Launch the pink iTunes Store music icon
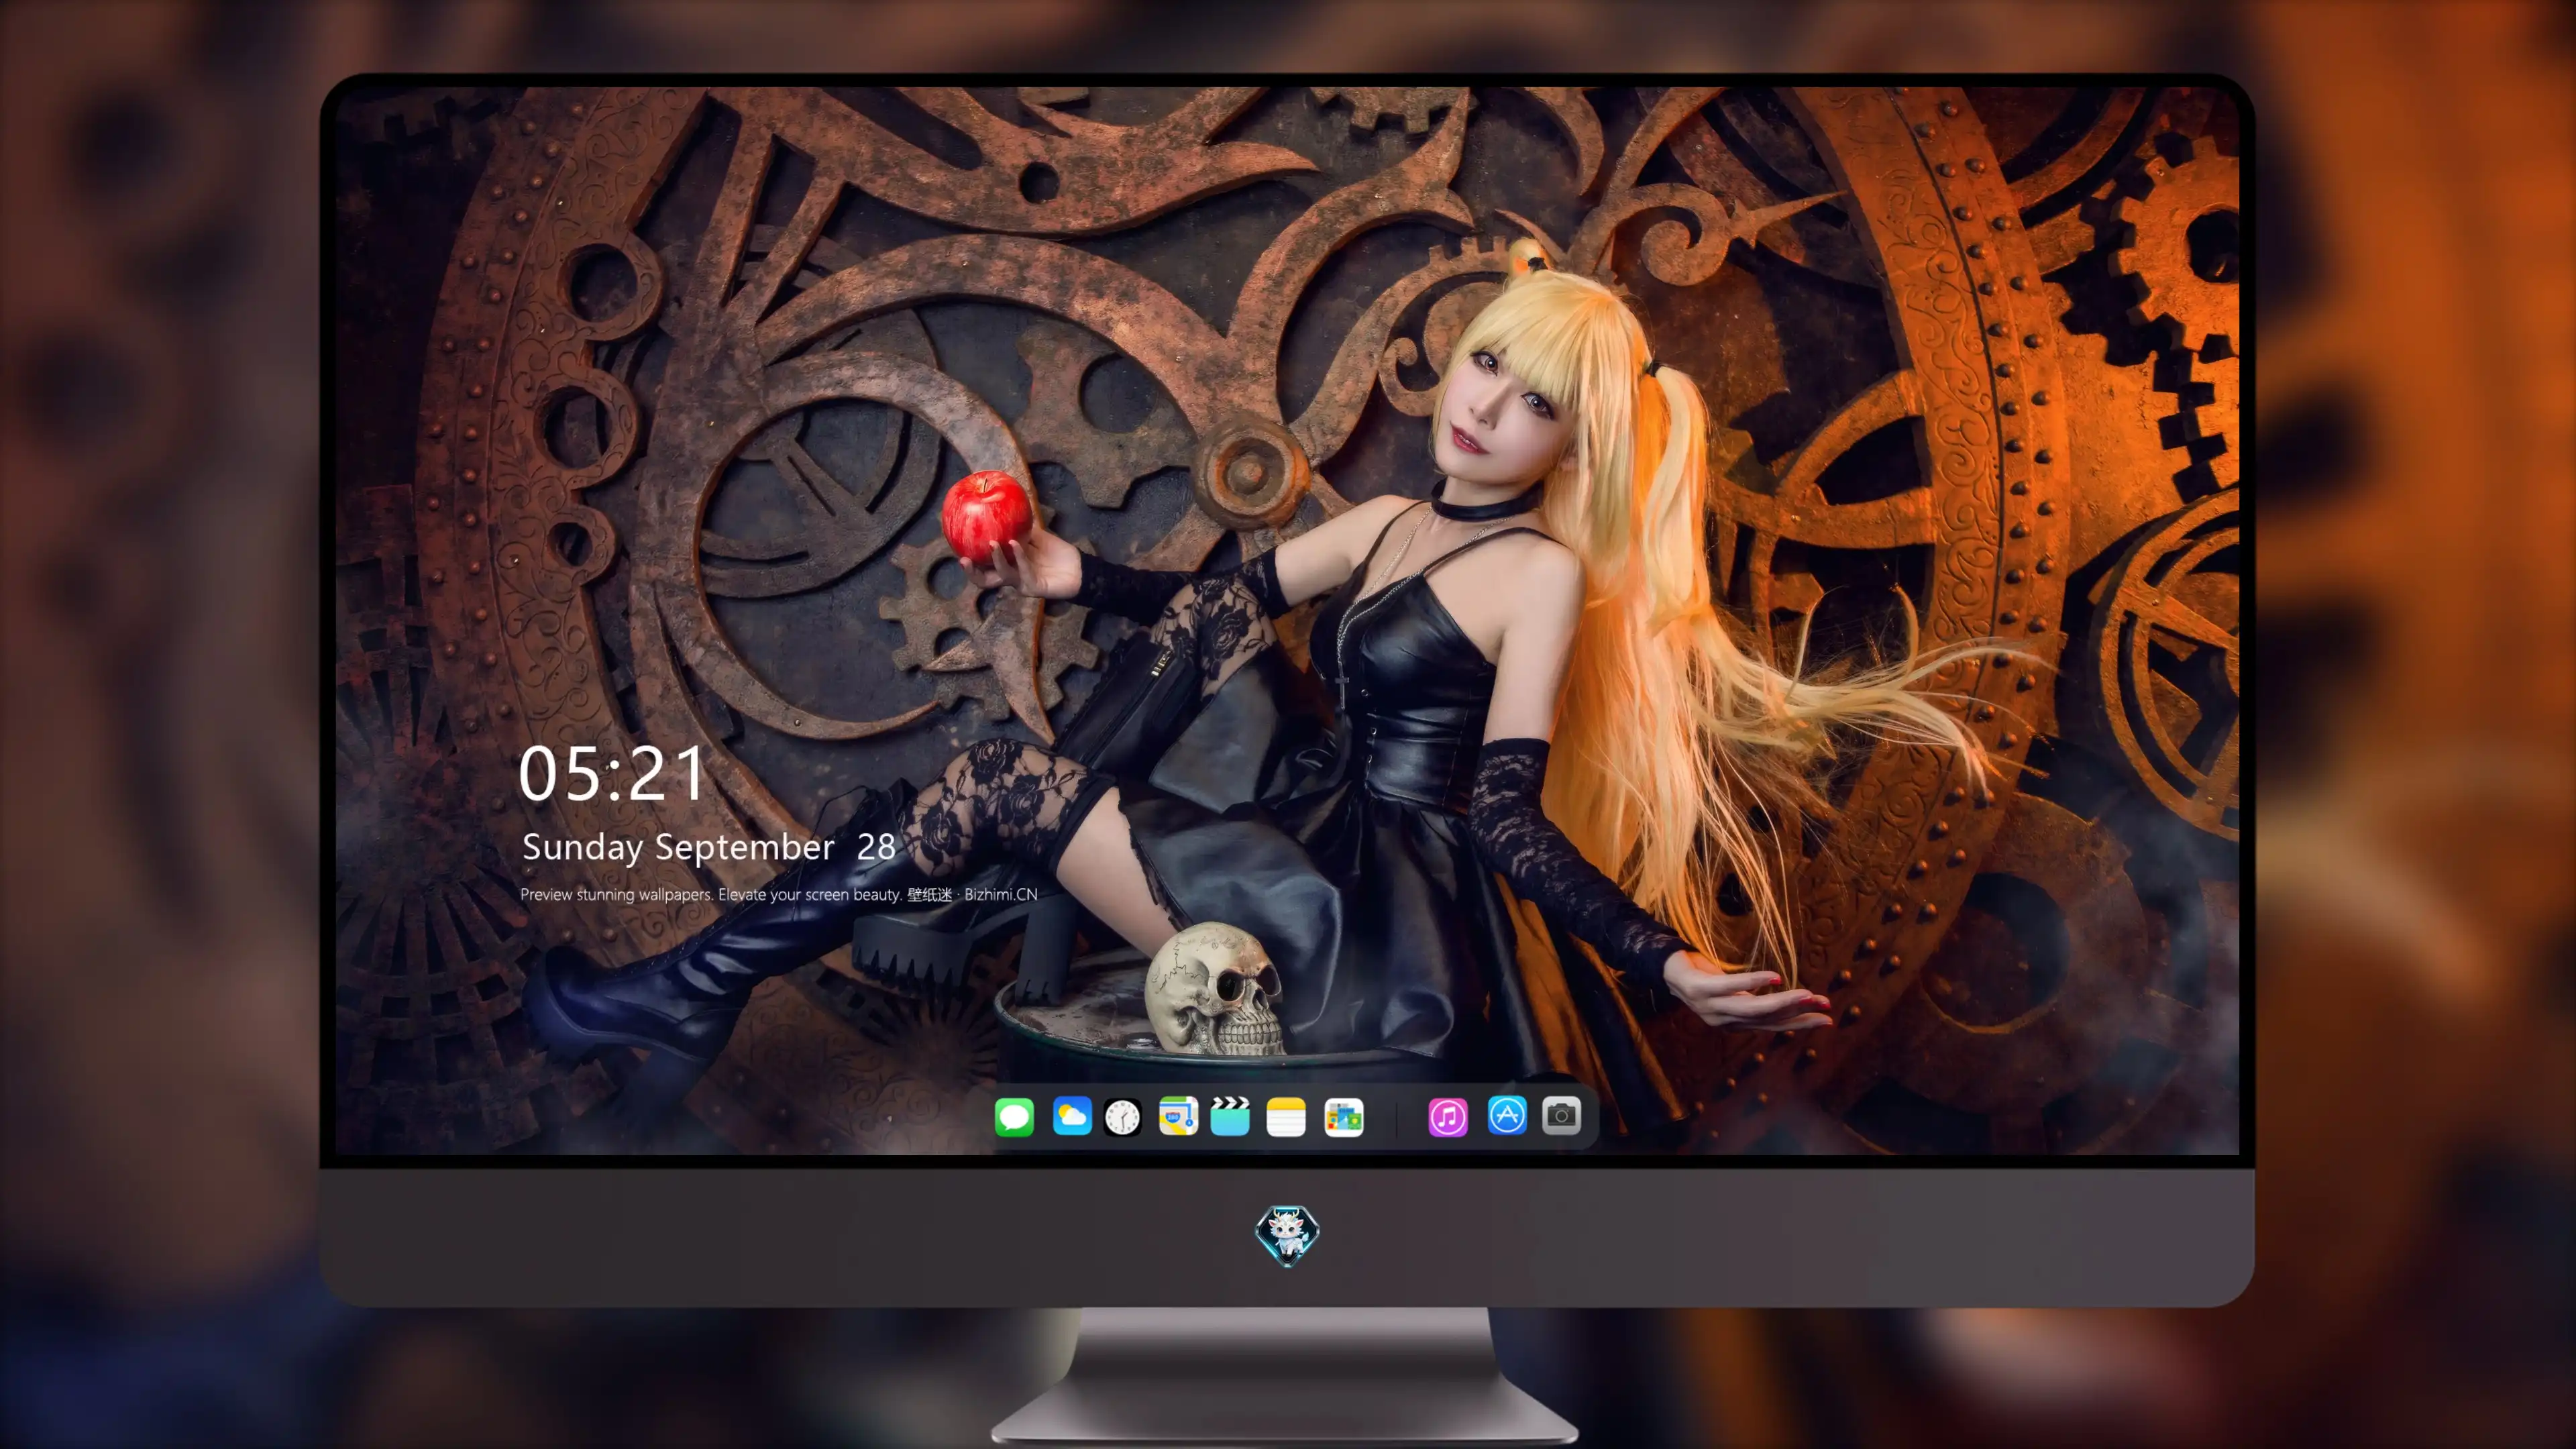2576x1449 pixels. 1448,1117
